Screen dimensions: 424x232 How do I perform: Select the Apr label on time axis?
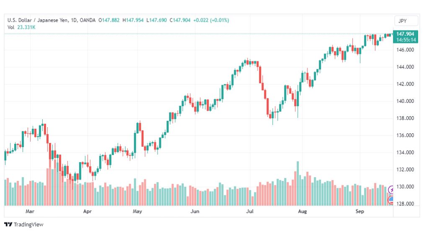[x=87, y=212]
